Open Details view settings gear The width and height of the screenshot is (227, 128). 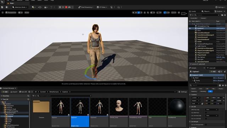click(x=226, y=85)
